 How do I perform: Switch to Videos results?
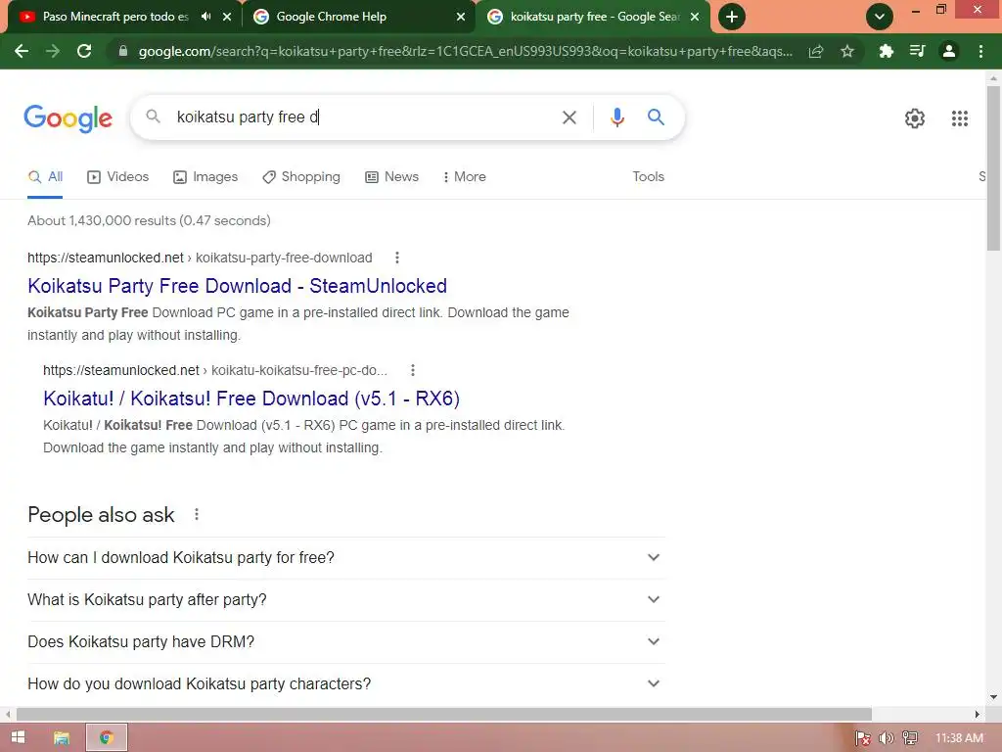(x=117, y=177)
